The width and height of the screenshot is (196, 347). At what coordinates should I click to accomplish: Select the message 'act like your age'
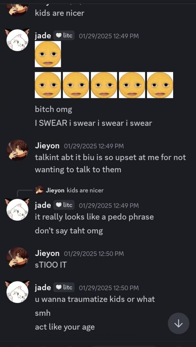(x=65, y=327)
